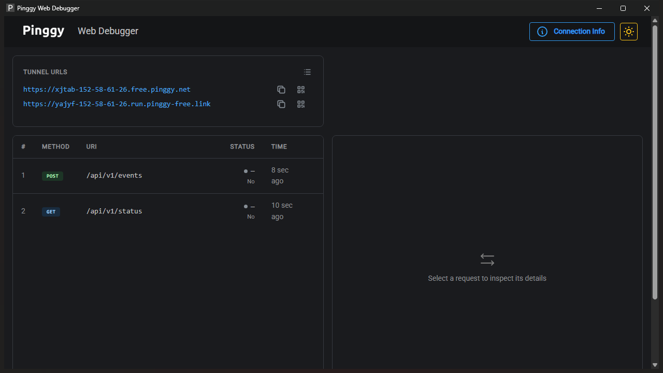The width and height of the screenshot is (663, 373).
Task: Click row number 1 cell
Action: 23,176
